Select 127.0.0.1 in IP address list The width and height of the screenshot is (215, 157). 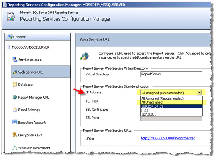[171, 114]
